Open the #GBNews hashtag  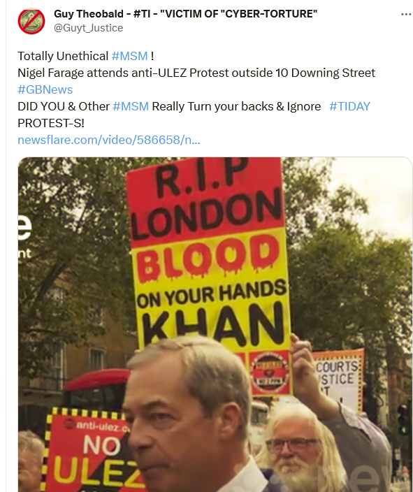[x=45, y=89]
